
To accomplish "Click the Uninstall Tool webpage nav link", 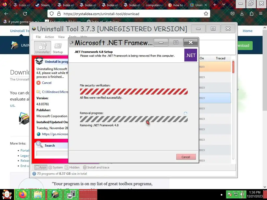I will (20, 31).
